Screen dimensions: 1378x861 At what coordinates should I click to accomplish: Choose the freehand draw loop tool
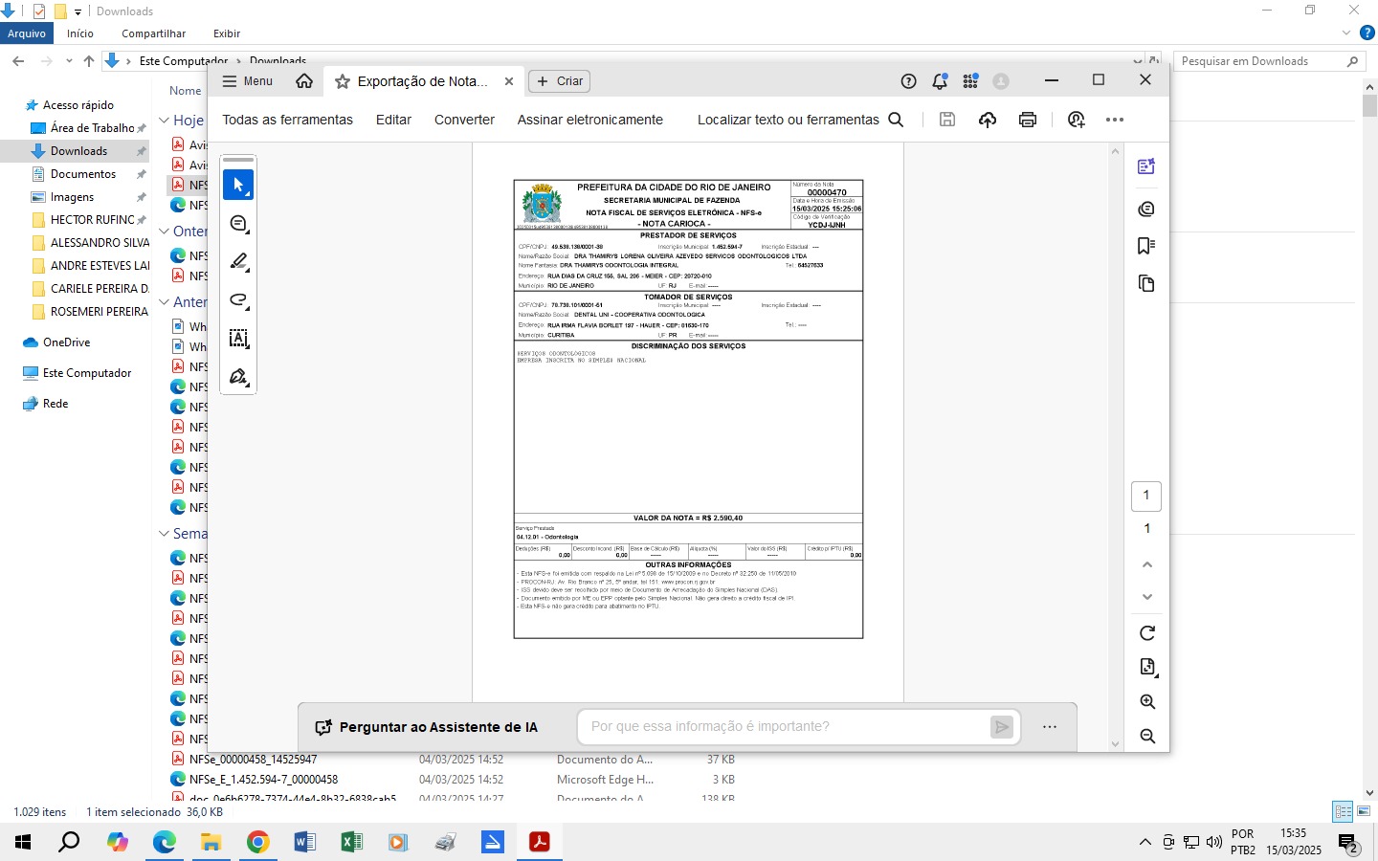pyautogui.click(x=238, y=300)
